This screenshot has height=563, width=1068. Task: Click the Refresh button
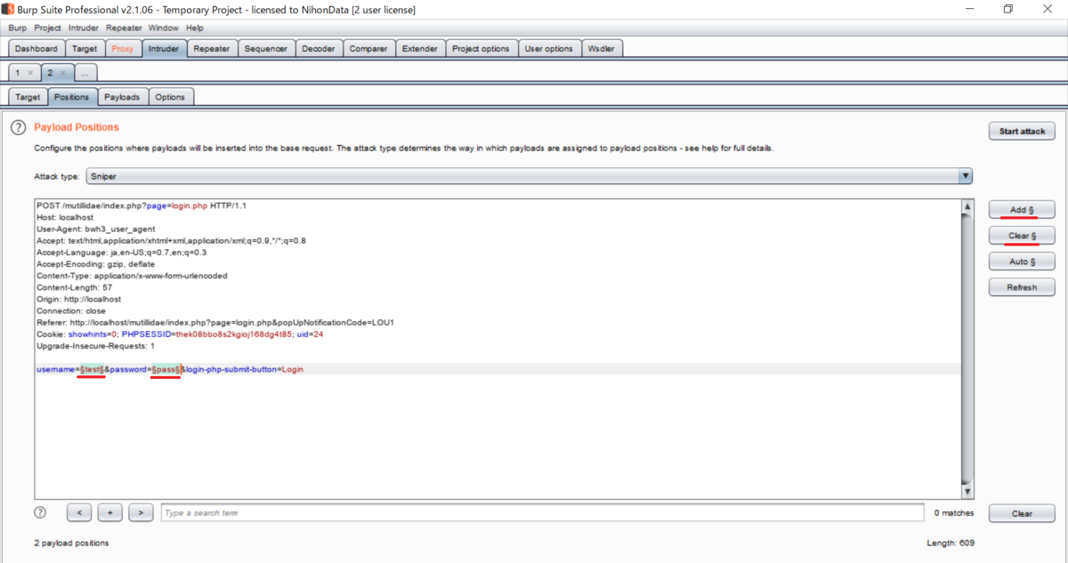[x=1022, y=287]
